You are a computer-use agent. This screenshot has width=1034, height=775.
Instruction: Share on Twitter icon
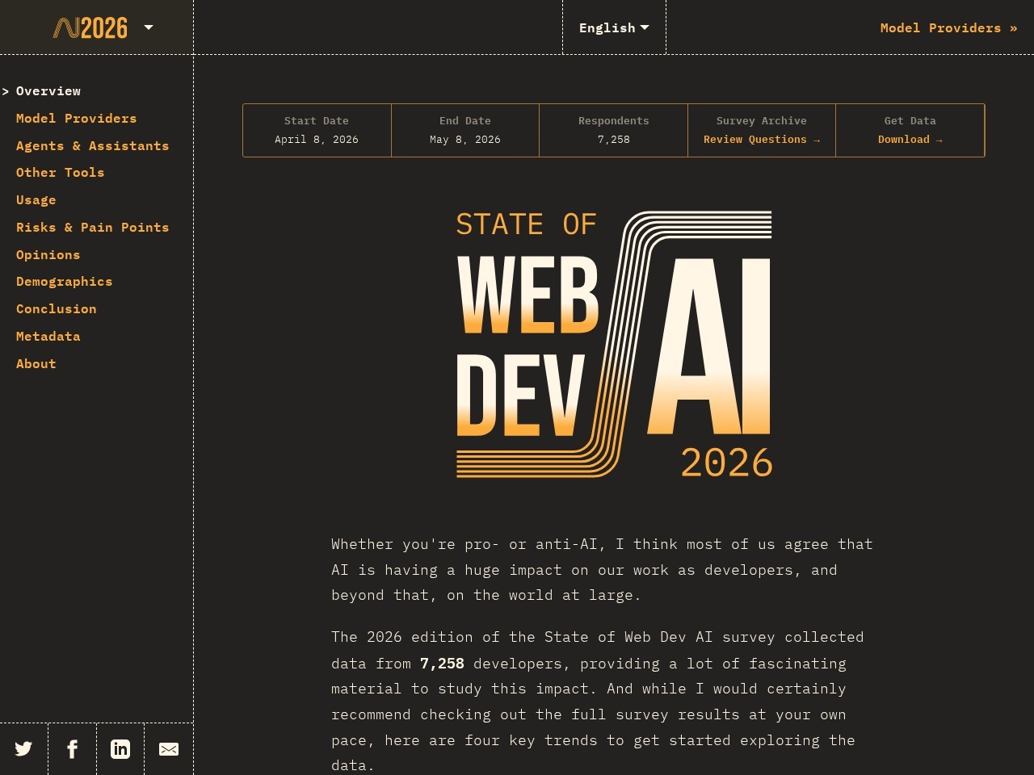(x=23, y=749)
